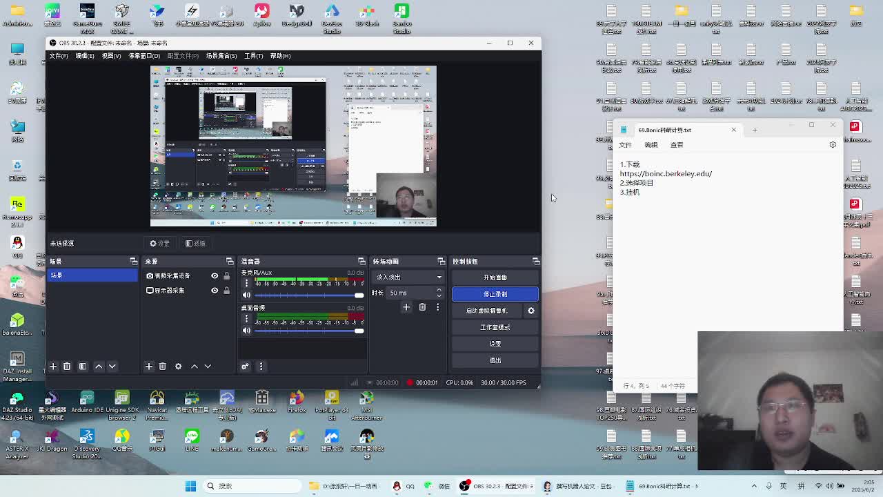
Task: Toggle visibility of 显示器采集 source
Action: (215, 291)
